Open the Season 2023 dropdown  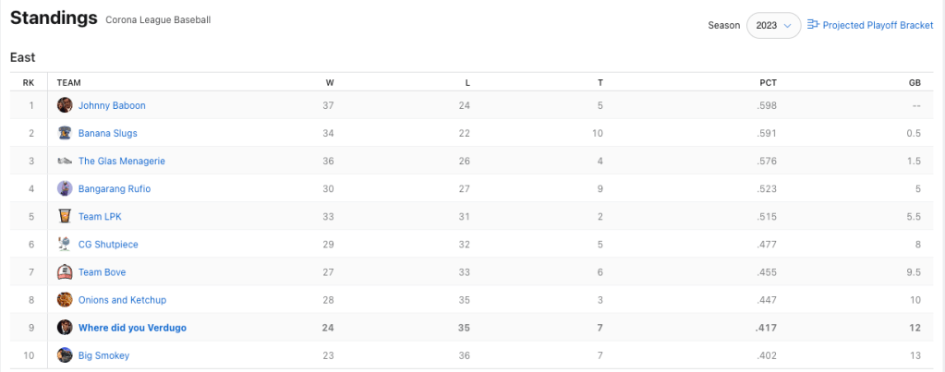coord(773,26)
